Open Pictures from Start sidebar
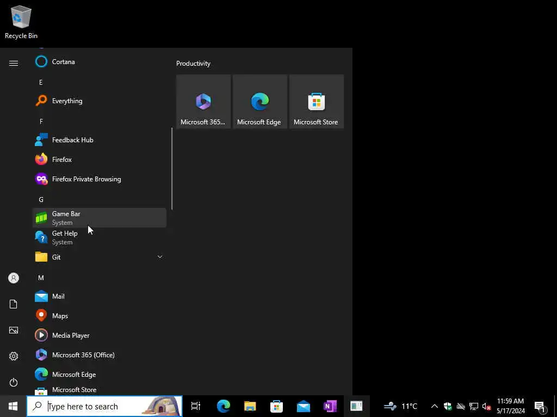The height and width of the screenshot is (417, 557). (x=14, y=330)
